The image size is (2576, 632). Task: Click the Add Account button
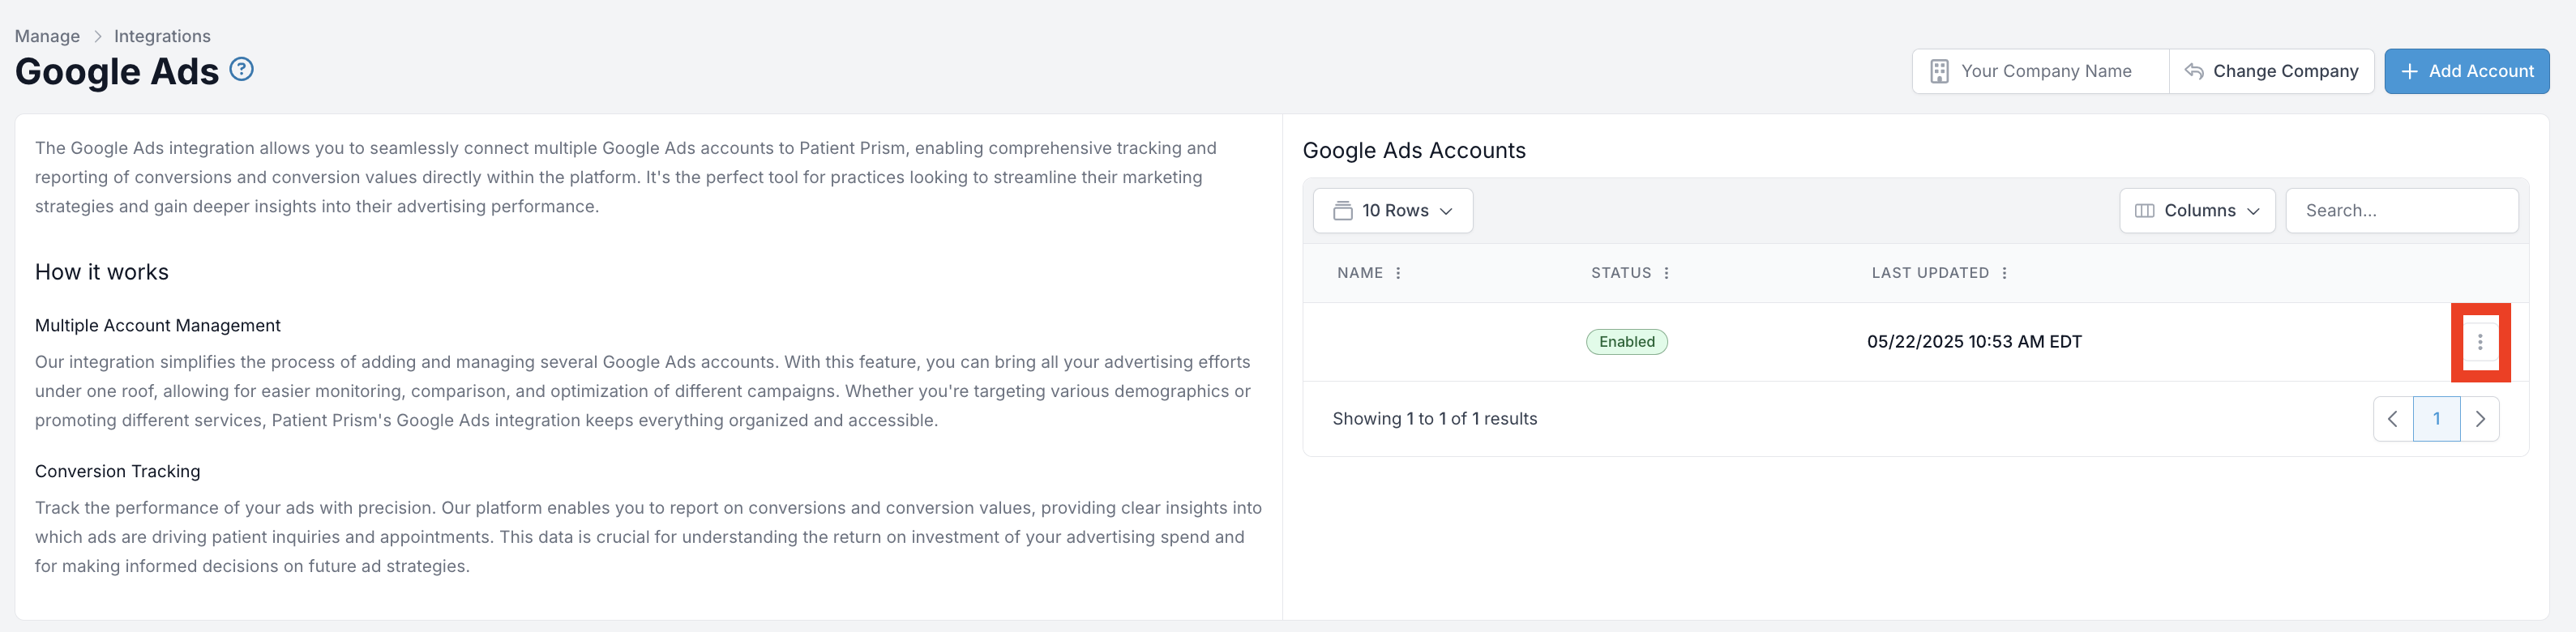coord(2466,71)
